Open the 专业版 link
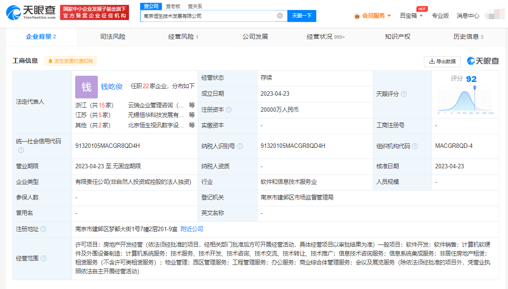The width and height of the screenshot is (508, 289). pyautogui.click(x=440, y=16)
